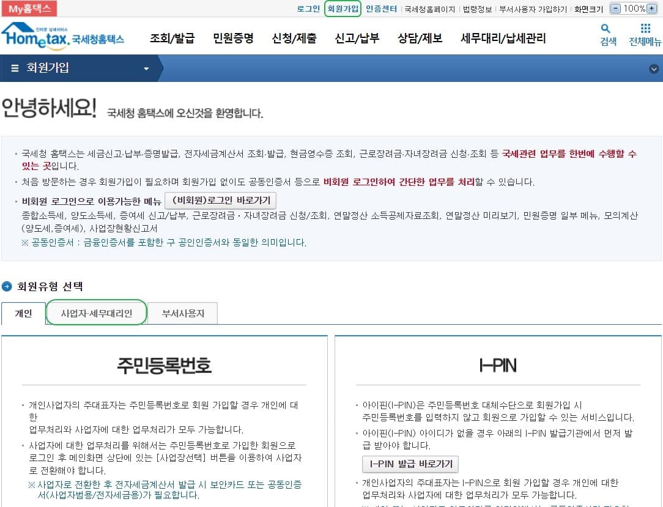Click the 회원유형 선택 bullet icon

click(6, 286)
